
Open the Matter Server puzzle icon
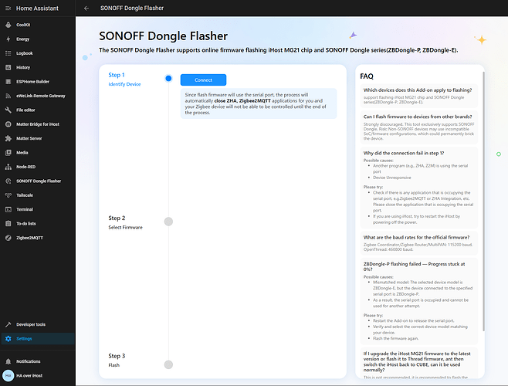point(8,138)
